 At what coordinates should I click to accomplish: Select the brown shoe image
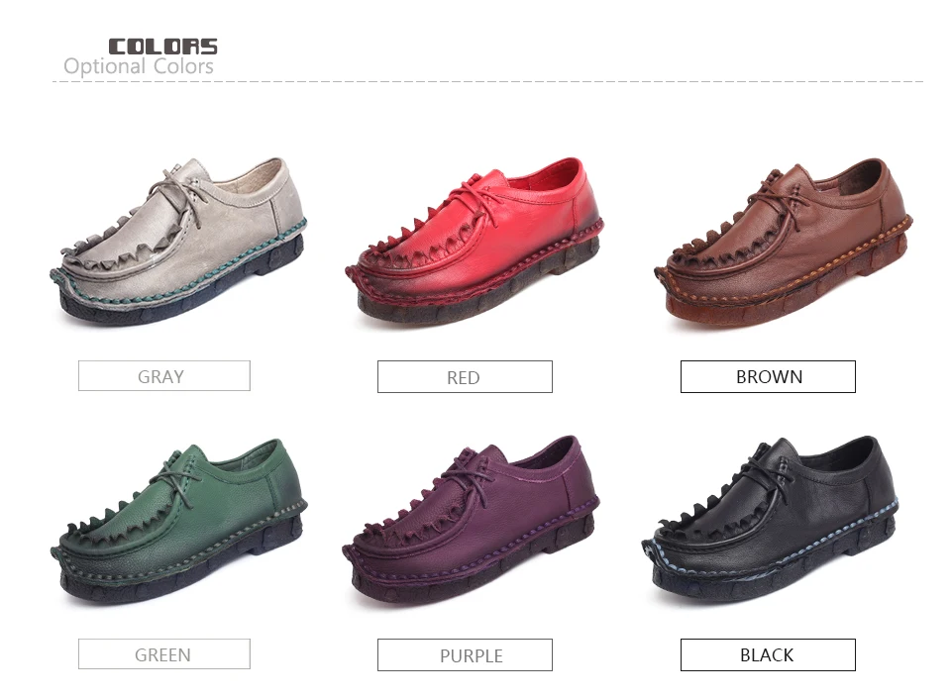click(783, 243)
